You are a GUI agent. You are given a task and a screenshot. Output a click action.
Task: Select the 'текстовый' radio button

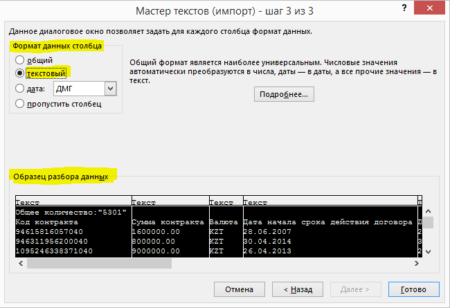[20, 72]
